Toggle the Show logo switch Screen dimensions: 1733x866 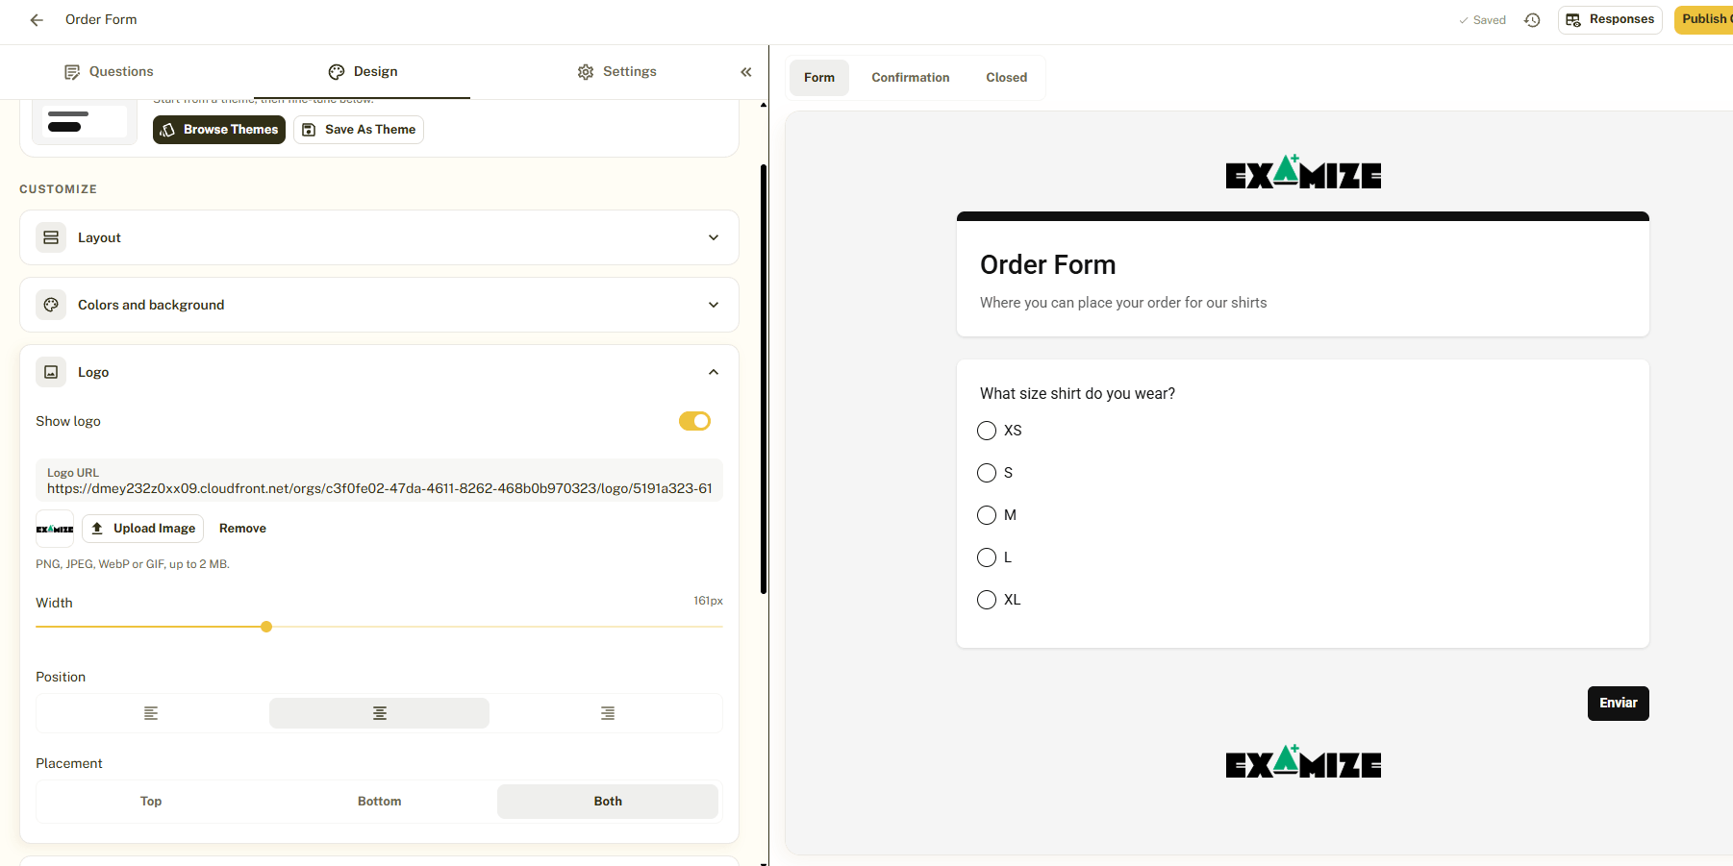[694, 421]
